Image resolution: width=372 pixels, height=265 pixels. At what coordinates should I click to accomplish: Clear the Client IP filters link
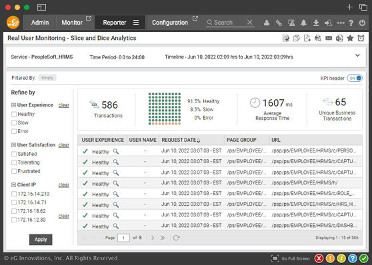coord(64,185)
